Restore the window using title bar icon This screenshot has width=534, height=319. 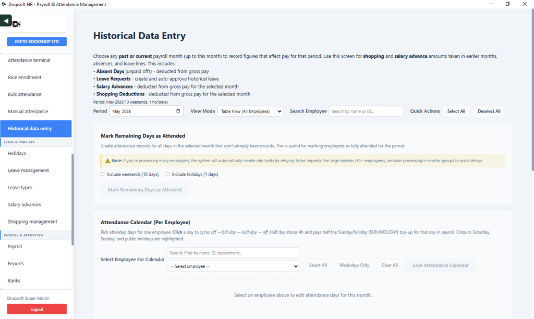[x=507, y=4]
